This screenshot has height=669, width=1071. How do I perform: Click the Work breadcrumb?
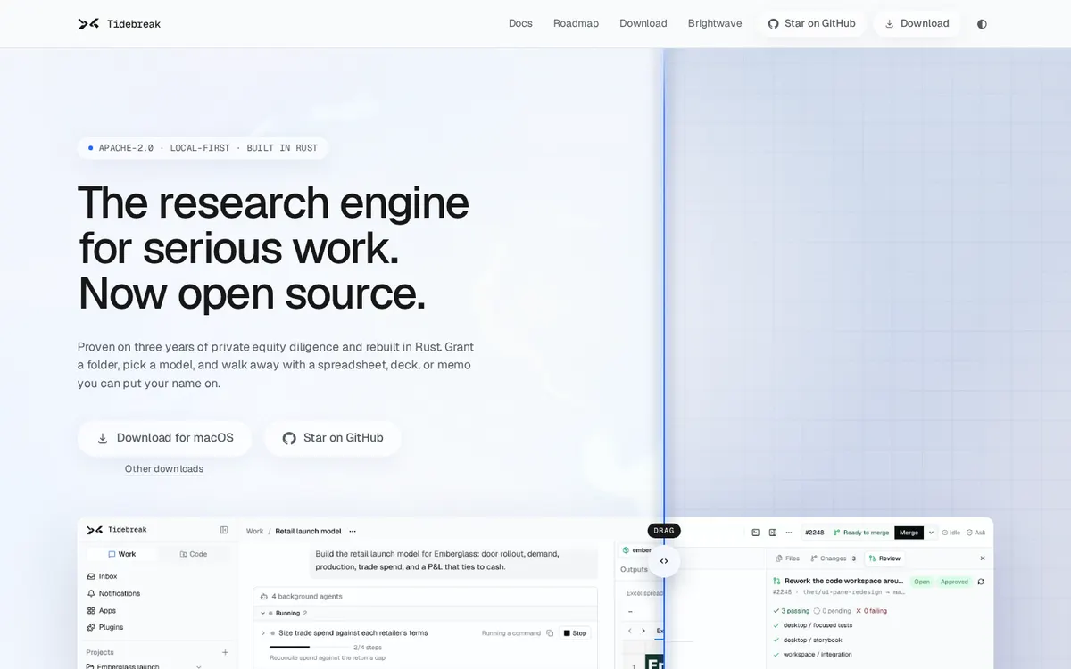tap(255, 531)
